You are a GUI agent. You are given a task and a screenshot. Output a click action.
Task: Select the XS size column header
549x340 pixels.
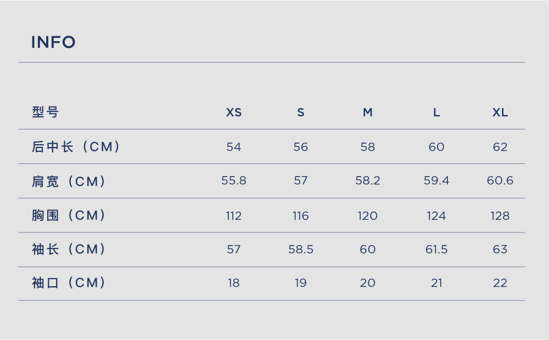pyautogui.click(x=234, y=112)
